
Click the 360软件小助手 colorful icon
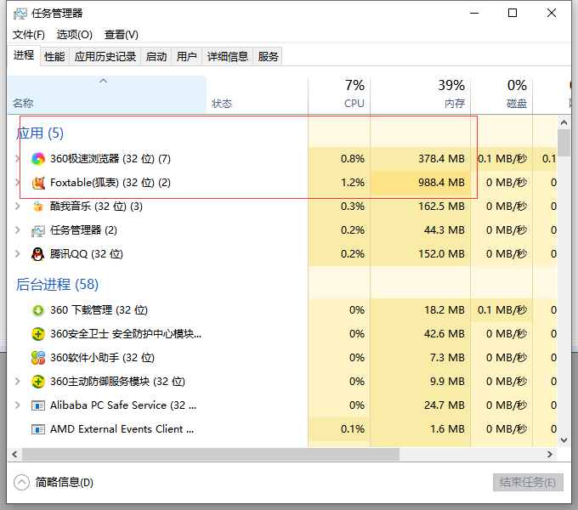(x=38, y=358)
